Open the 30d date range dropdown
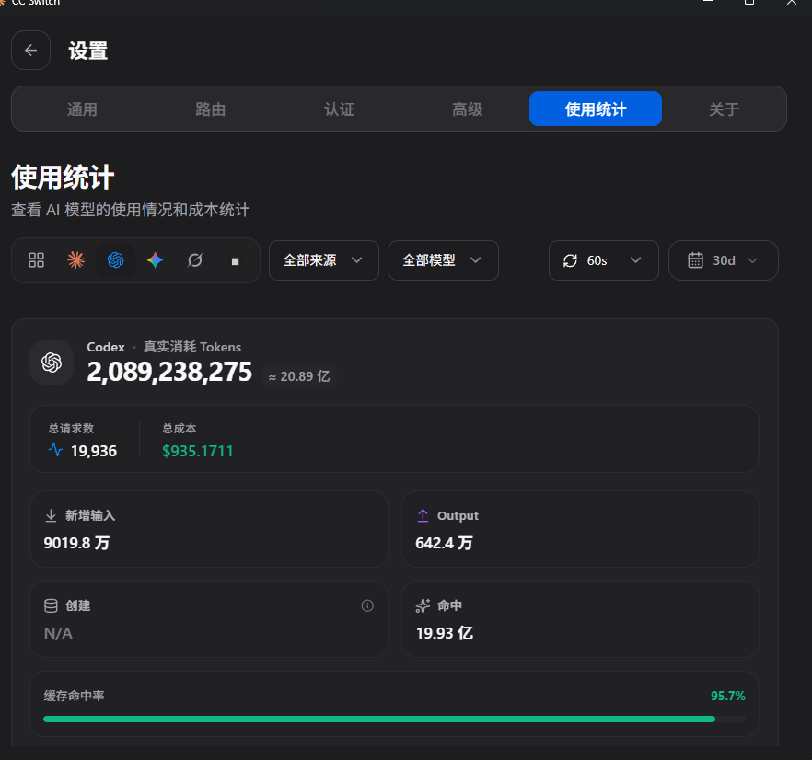 (x=724, y=260)
